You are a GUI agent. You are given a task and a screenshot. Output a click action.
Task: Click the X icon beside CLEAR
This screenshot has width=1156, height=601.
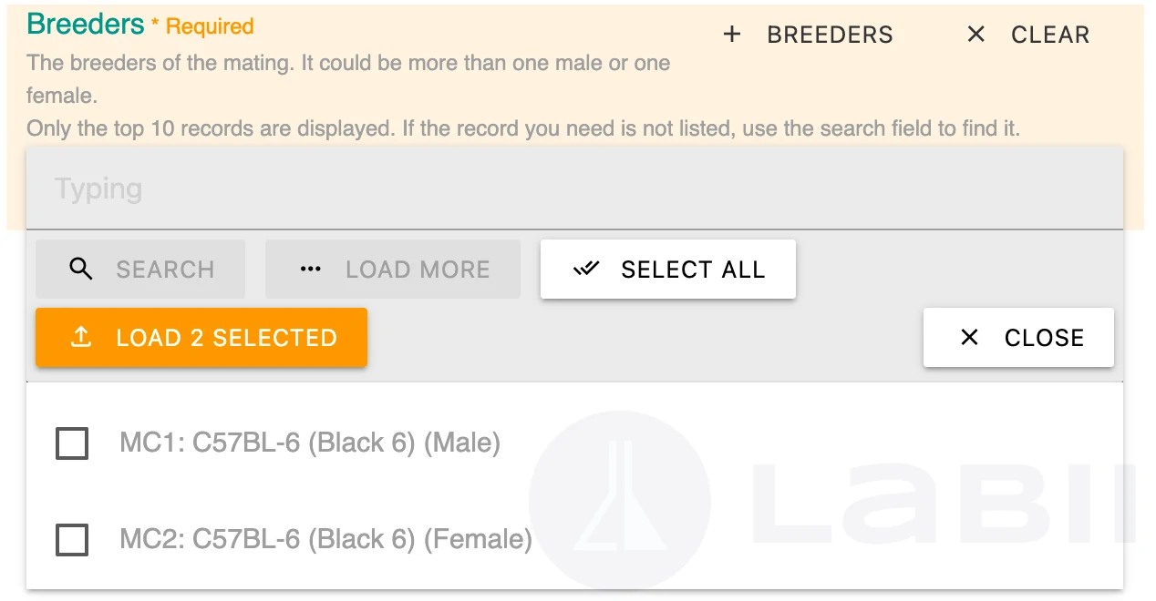975,35
